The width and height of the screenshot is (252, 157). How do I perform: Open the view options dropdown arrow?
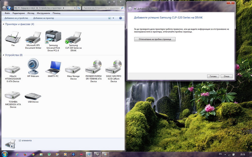point(113,18)
